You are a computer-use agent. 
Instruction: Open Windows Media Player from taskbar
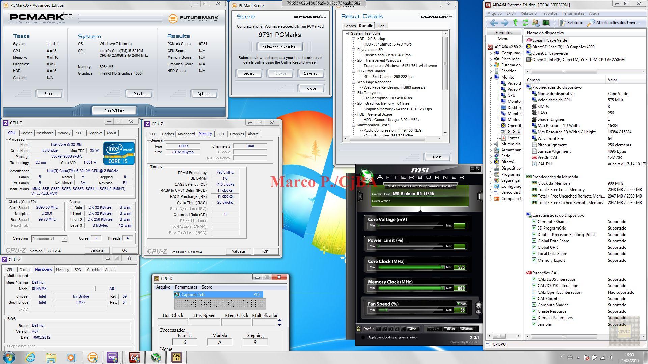[x=71, y=357]
